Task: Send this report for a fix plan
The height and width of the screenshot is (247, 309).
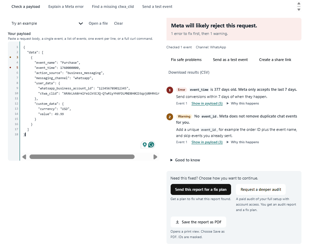Action: [x=201, y=189]
